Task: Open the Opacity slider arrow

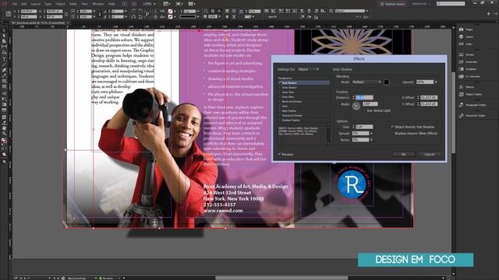Action: tap(436, 82)
